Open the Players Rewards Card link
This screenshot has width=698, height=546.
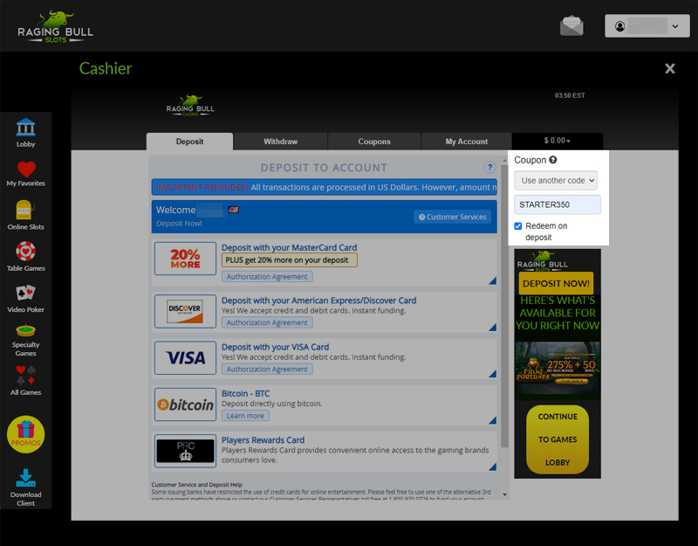click(263, 440)
